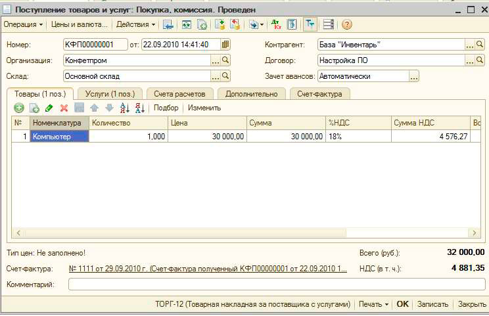This screenshot has width=489, height=316.
Task: Click the date field 22.09.2010 14:41:40
Action: 181,45
